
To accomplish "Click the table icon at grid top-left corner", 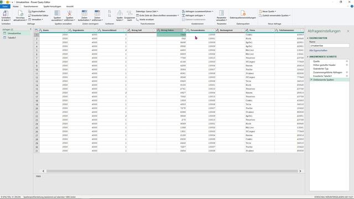I will (x=37, y=30).
